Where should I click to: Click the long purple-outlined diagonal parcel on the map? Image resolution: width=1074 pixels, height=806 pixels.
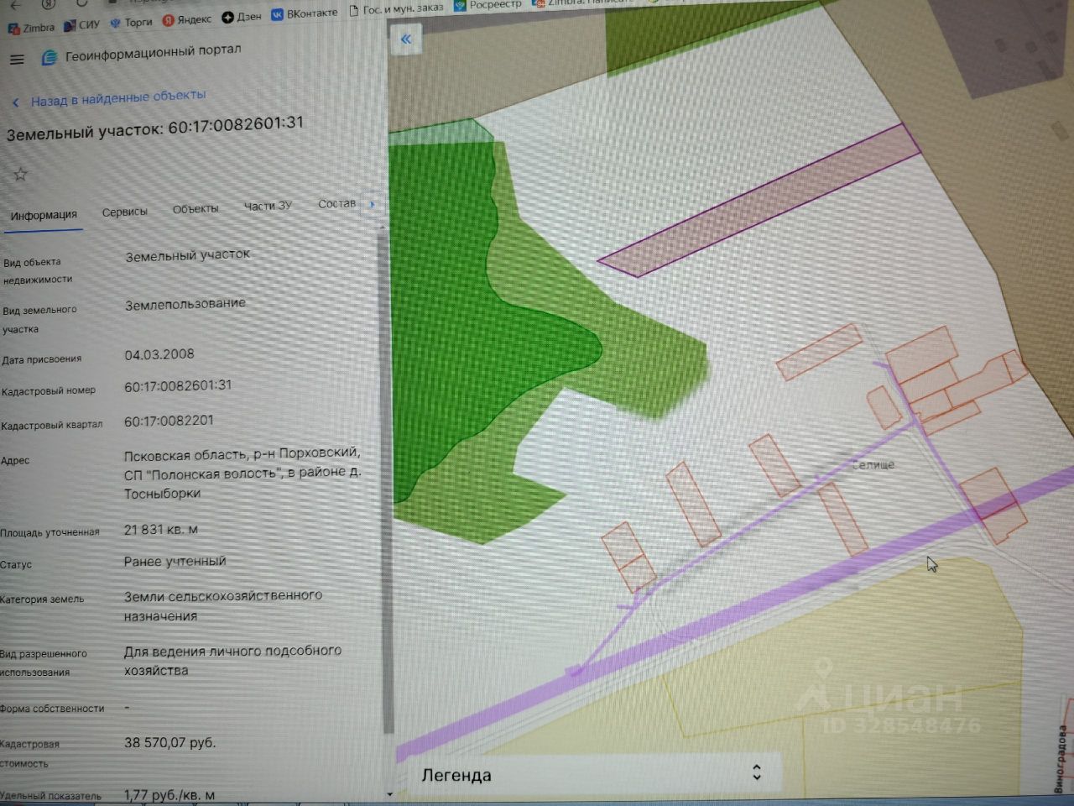759,200
